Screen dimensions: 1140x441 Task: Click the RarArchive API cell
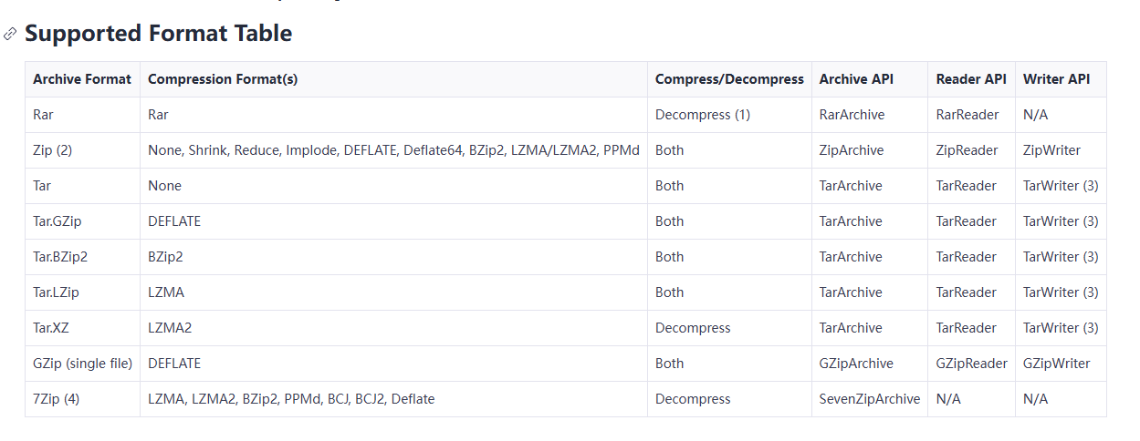click(x=852, y=115)
